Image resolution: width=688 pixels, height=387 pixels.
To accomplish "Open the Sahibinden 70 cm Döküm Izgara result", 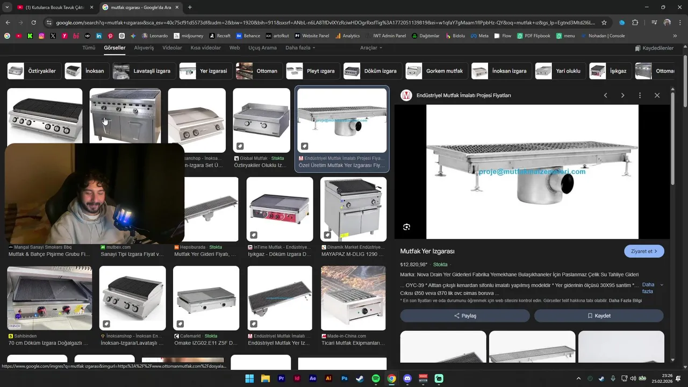I will (x=49, y=298).
